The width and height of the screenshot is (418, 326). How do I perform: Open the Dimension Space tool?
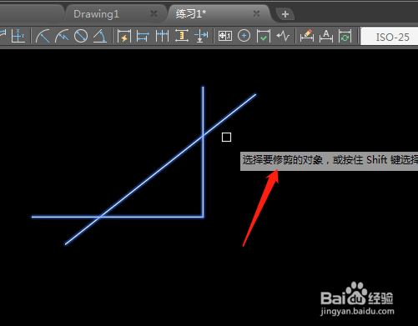tap(182, 36)
